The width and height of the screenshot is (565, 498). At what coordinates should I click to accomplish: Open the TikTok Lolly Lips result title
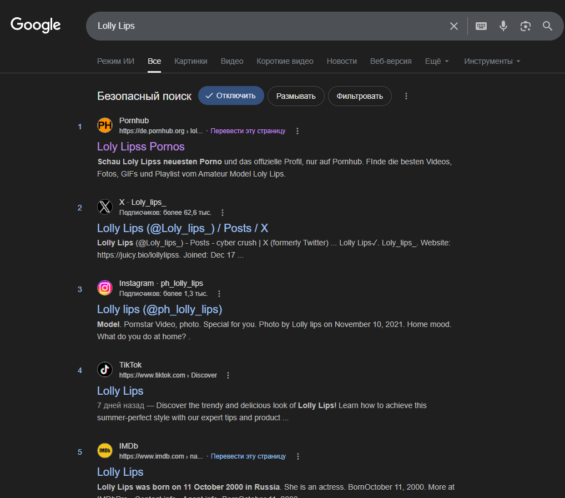tap(120, 391)
